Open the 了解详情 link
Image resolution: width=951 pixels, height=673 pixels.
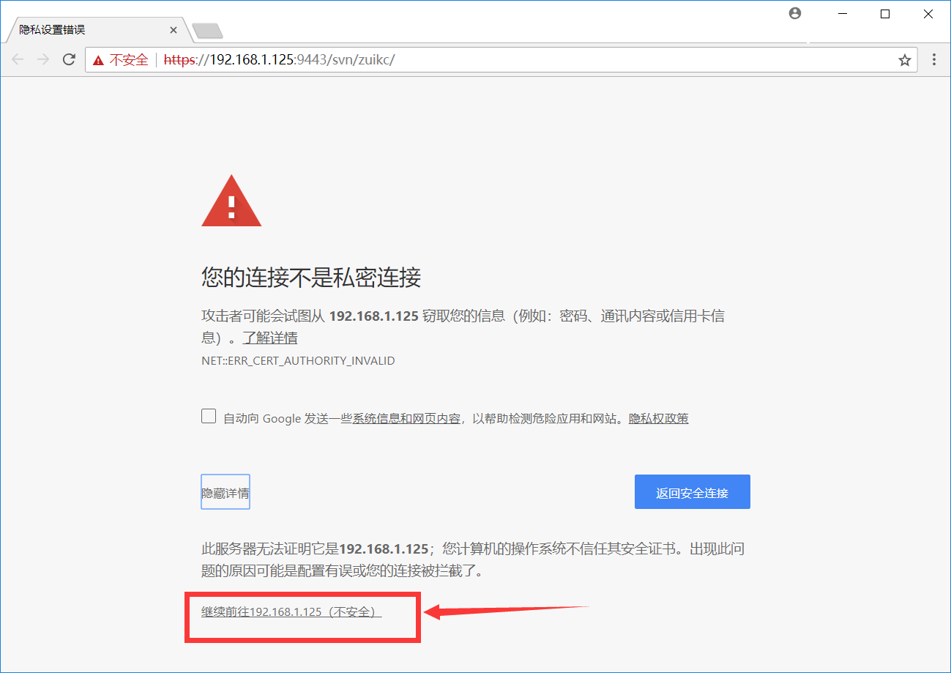pos(270,338)
